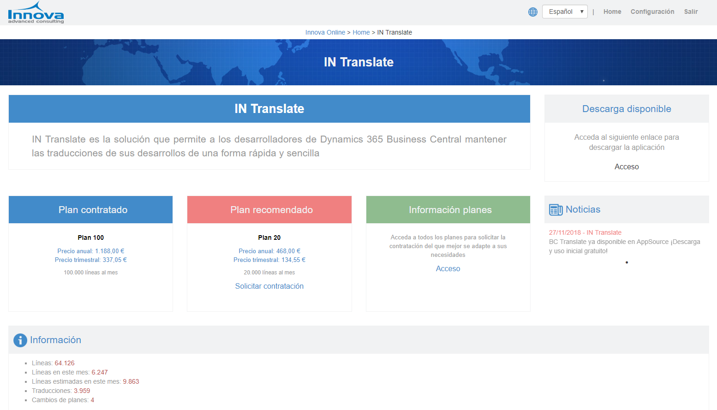The width and height of the screenshot is (717, 410).
Task: Click the 20.000 líneas al mes text
Action: click(269, 273)
